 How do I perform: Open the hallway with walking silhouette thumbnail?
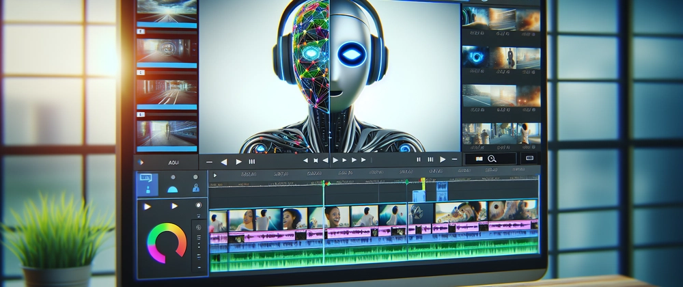point(167,133)
